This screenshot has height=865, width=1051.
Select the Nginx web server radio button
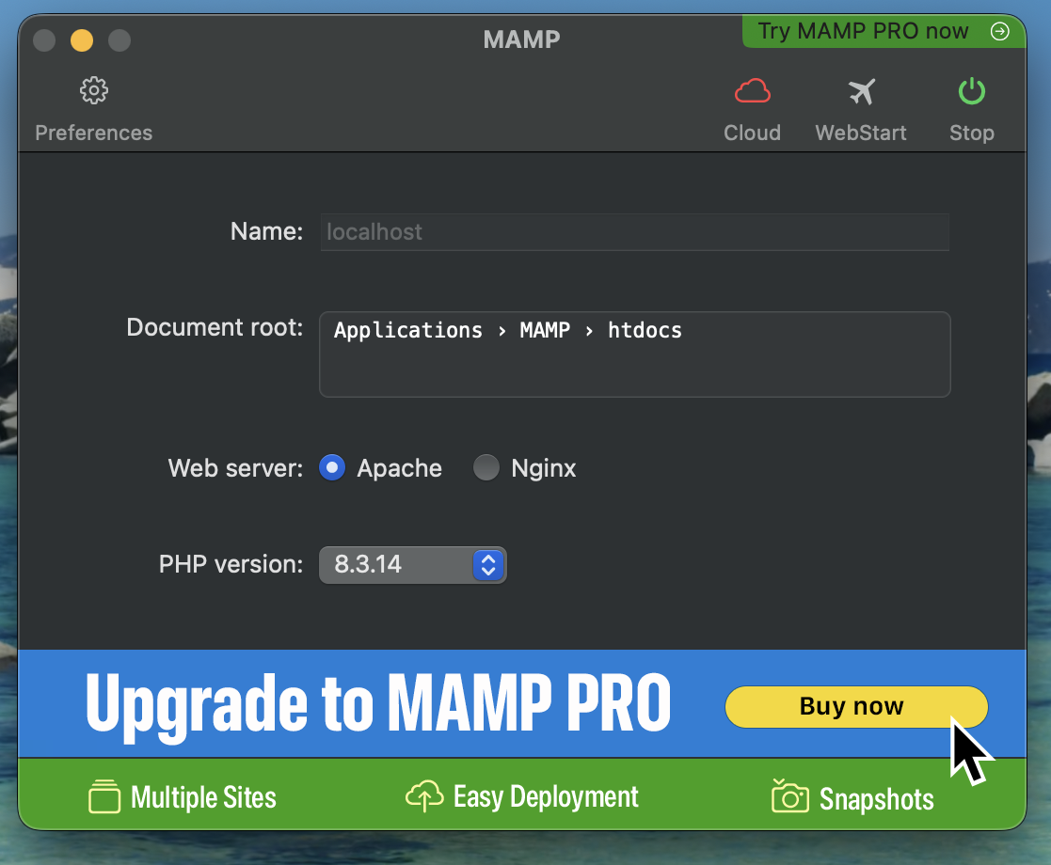[x=486, y=467]
